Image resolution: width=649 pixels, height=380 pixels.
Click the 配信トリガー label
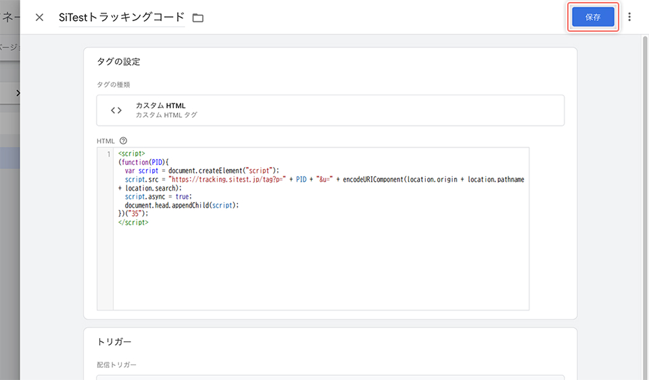point(116,364)
